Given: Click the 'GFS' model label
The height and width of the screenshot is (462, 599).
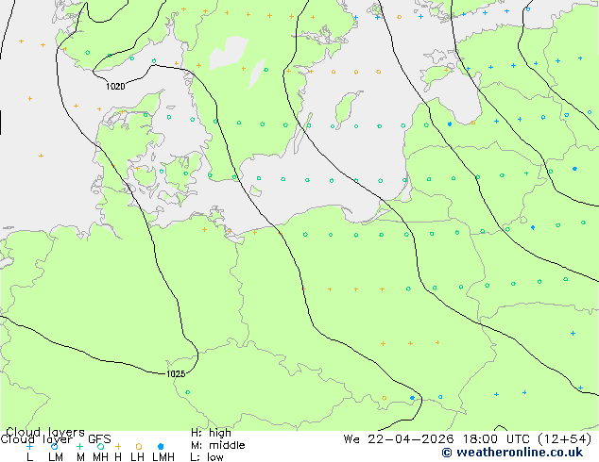Looking at the screenshot, I should pos(99,439).
